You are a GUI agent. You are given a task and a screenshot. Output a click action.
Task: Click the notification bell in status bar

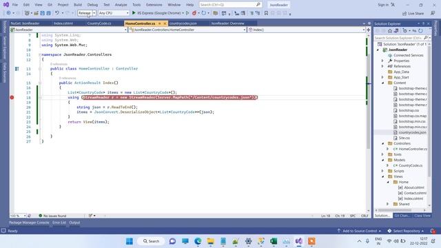coord(433,231)
